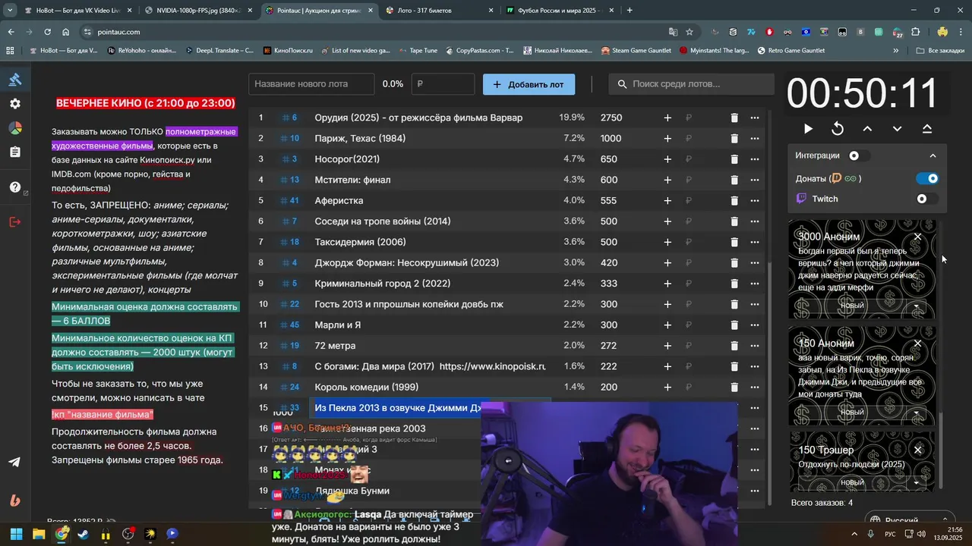Open a new browser tab

pos(630,11)
